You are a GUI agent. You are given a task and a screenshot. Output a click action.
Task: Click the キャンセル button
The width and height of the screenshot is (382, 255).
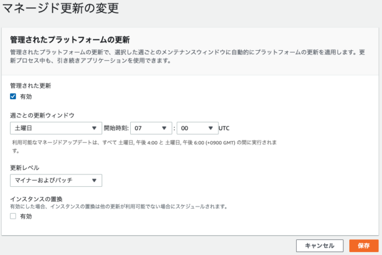click(320, 245)
